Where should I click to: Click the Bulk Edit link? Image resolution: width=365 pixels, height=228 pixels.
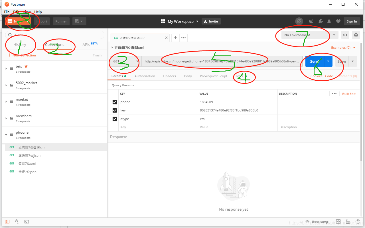[x=349, y=94]
